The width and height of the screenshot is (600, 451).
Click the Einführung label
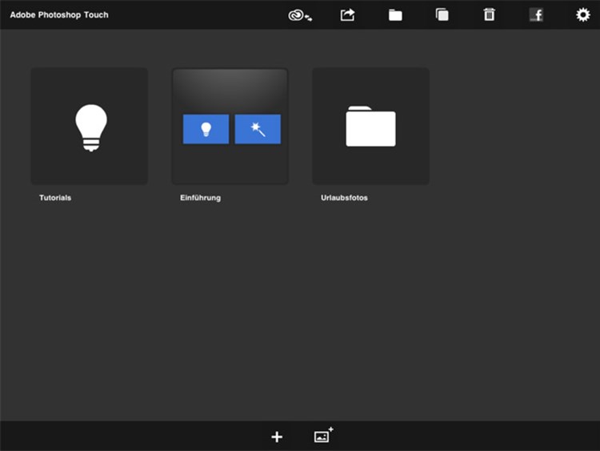[201, 198]
